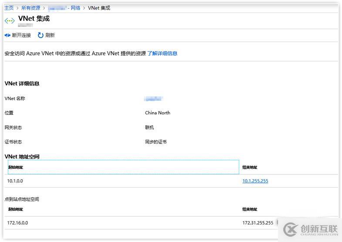The width and height of the screenshot is (342, 242).
Task: Click the 10.1.255.255 end address link
Action: tap(255, 181)
